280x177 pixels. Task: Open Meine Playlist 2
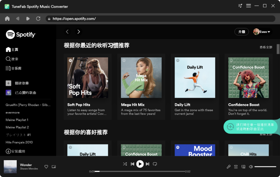(17, 127)
